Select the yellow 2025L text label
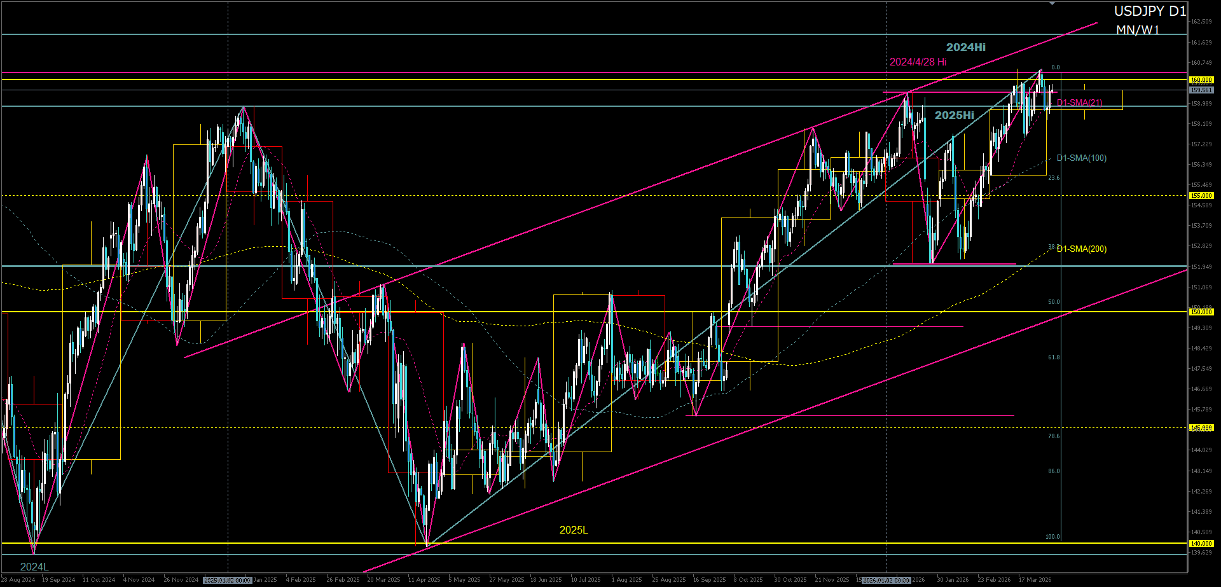Image resolution: width=1221 pixels, height=587 pixels. [574, 530]
